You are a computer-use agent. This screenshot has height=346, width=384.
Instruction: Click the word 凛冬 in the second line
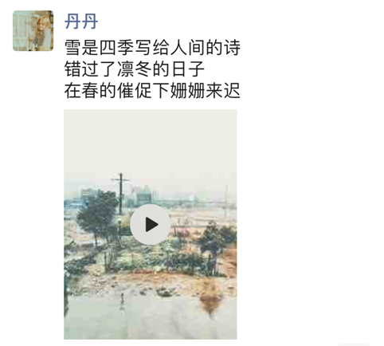135,69
